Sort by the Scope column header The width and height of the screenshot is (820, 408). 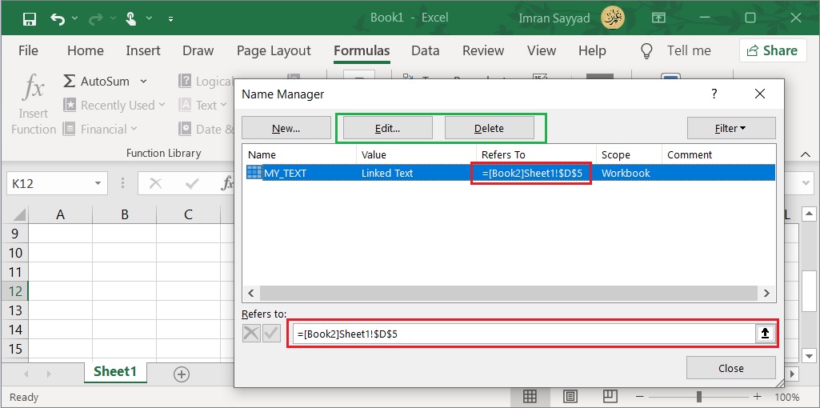click(629, 155)
